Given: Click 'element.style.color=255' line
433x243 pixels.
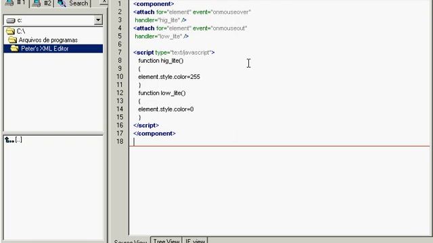Looking at the screenshot, I should (x=169, y=77).
